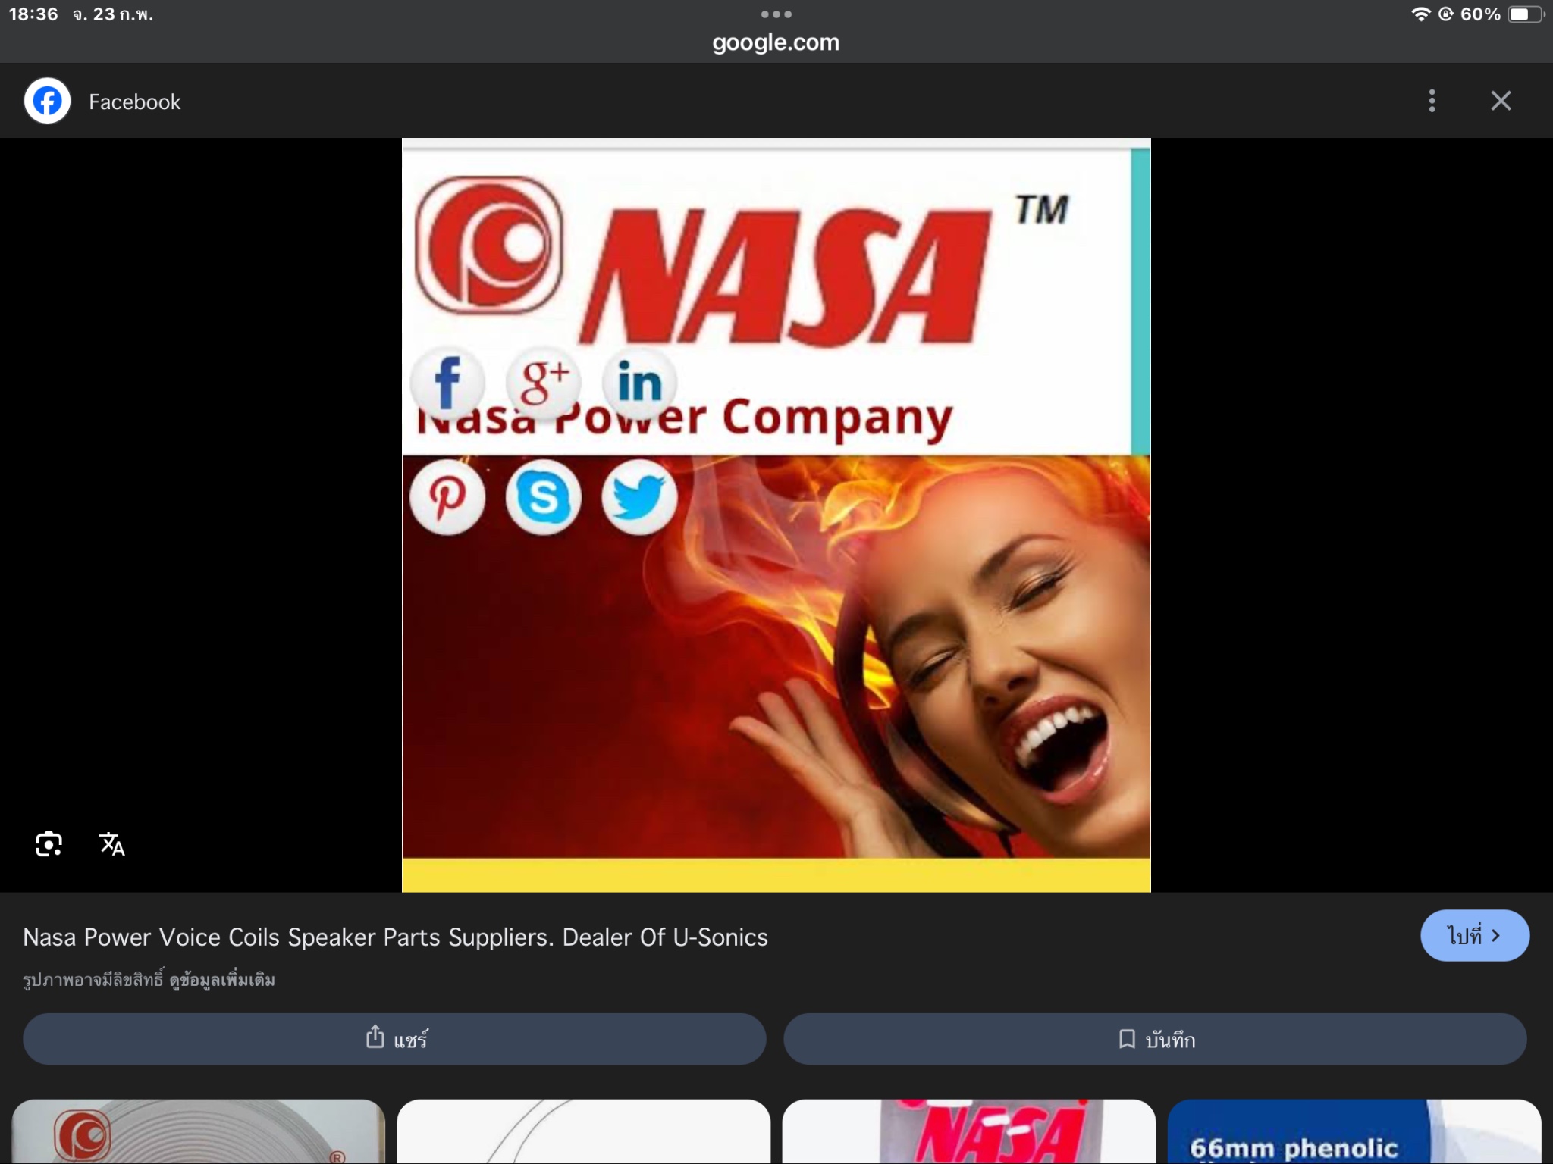Tap the แชร์ share button
1553x1164 pixels.
(x=394, y=1039)
